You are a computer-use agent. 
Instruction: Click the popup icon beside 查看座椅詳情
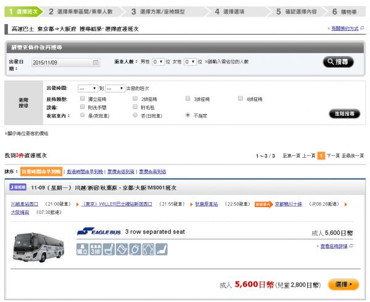coord(351,246)
